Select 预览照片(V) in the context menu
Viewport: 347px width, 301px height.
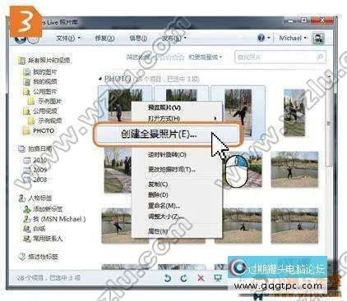(164, 107)
